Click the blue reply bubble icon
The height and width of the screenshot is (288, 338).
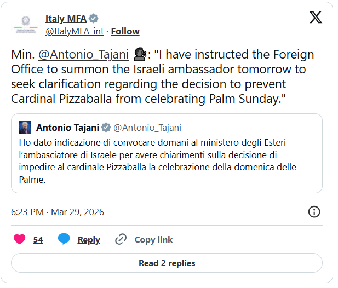(64, 239)
